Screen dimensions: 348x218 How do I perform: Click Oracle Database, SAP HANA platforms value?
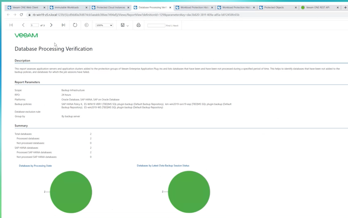[x=90, y=100]
